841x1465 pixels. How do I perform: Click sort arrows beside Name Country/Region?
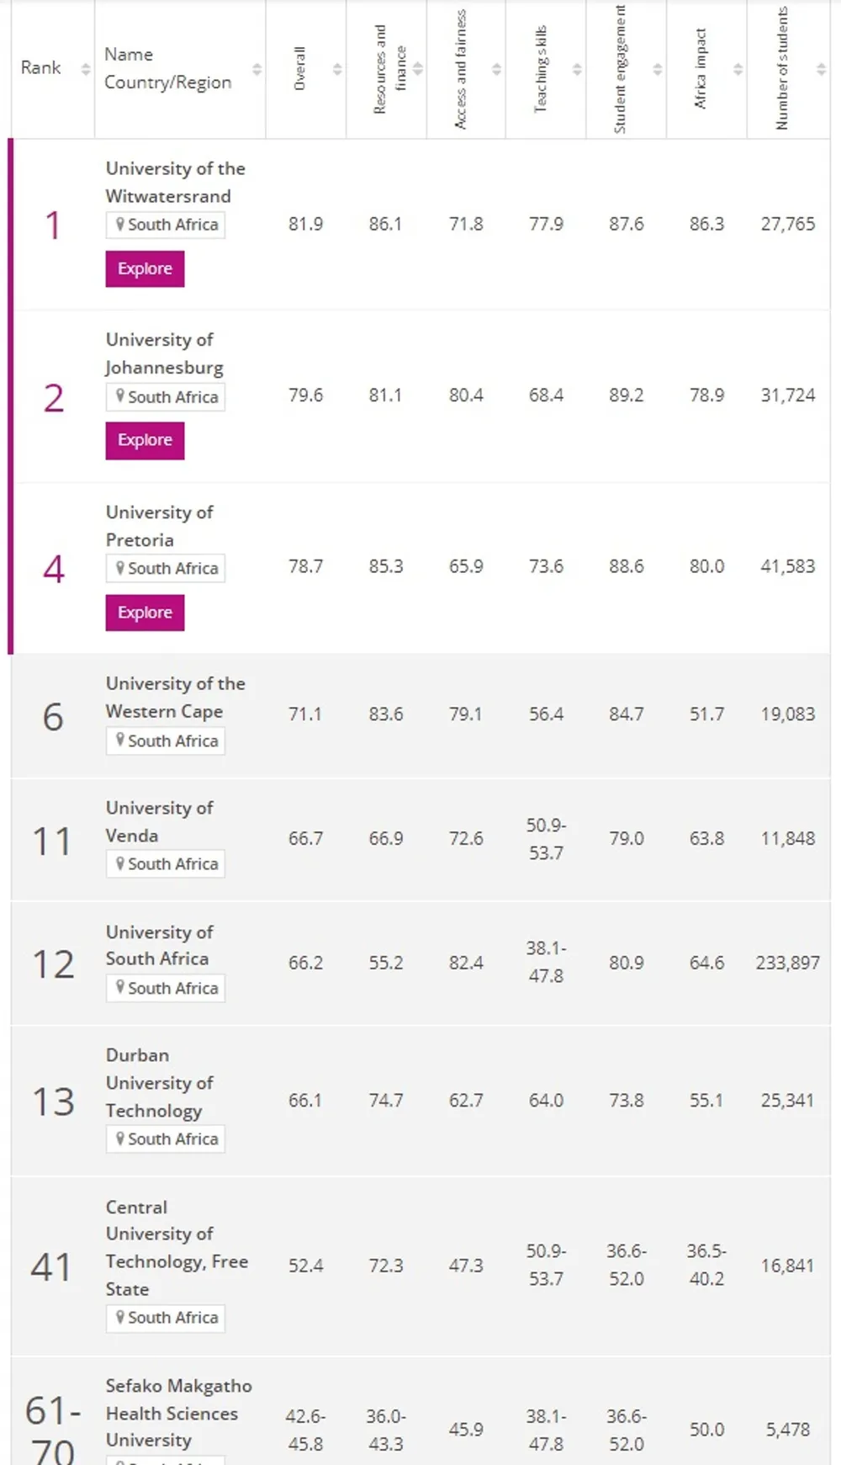click(x=257, y=69)
